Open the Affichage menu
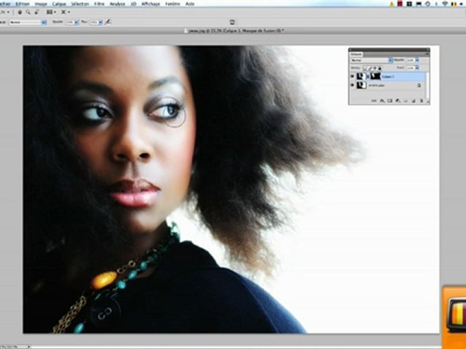Image resolution: width=466 pixels, height=349 pixels. 150,4
